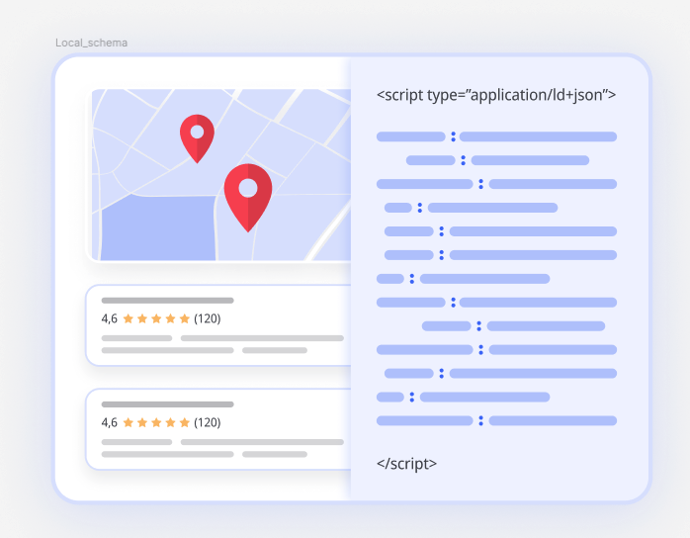Screen dimensions: 690x538
Task: Click the first review card's star rating
Action: pos(156,318)
